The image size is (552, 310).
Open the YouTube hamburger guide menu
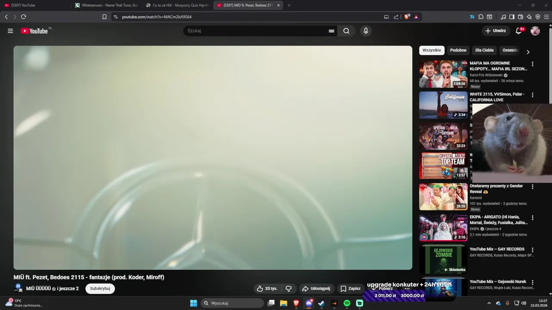[x=10, y=31]
